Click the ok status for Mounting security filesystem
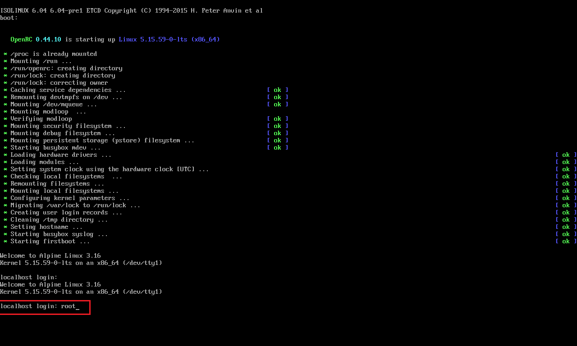The height and width of the screenshot is (346, 577). point(278,126)
